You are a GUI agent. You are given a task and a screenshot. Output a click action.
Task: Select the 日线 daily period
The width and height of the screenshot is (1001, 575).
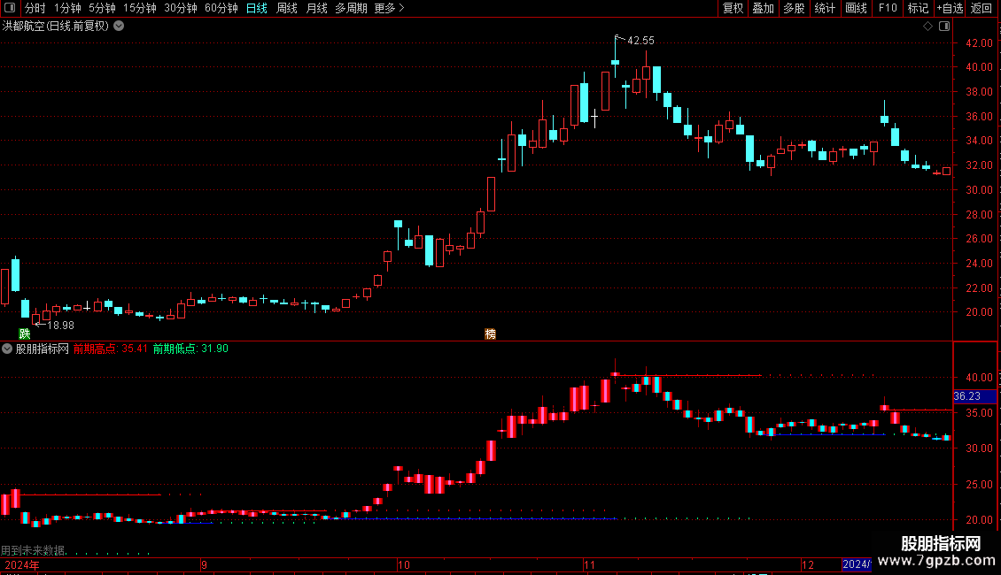(257, 8)
